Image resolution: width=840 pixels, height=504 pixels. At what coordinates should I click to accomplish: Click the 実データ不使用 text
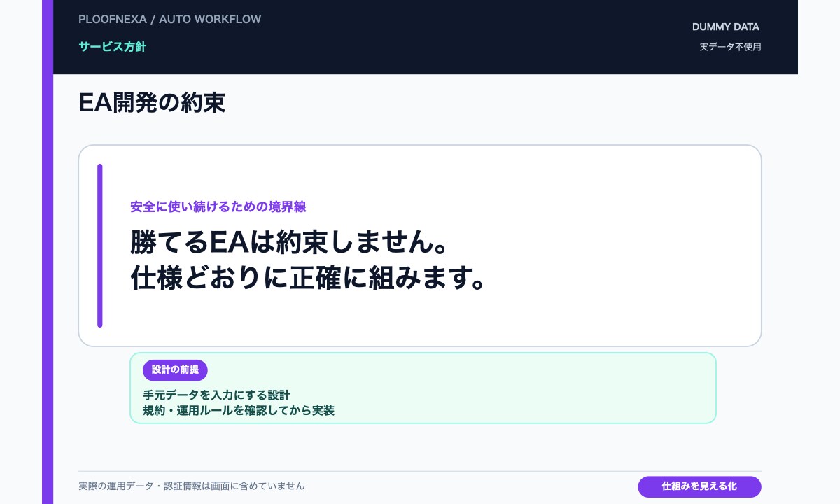[x=730, y=47]
